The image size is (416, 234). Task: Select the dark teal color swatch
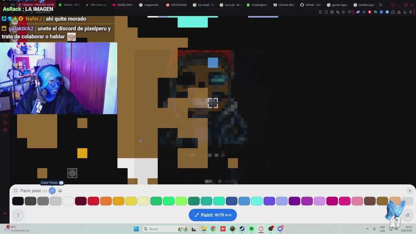pos(194,201)
